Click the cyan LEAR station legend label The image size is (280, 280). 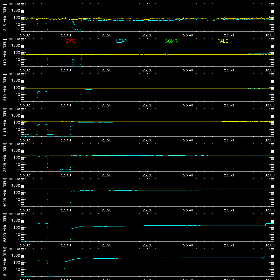pyautogui.click(x=121, y=41)
